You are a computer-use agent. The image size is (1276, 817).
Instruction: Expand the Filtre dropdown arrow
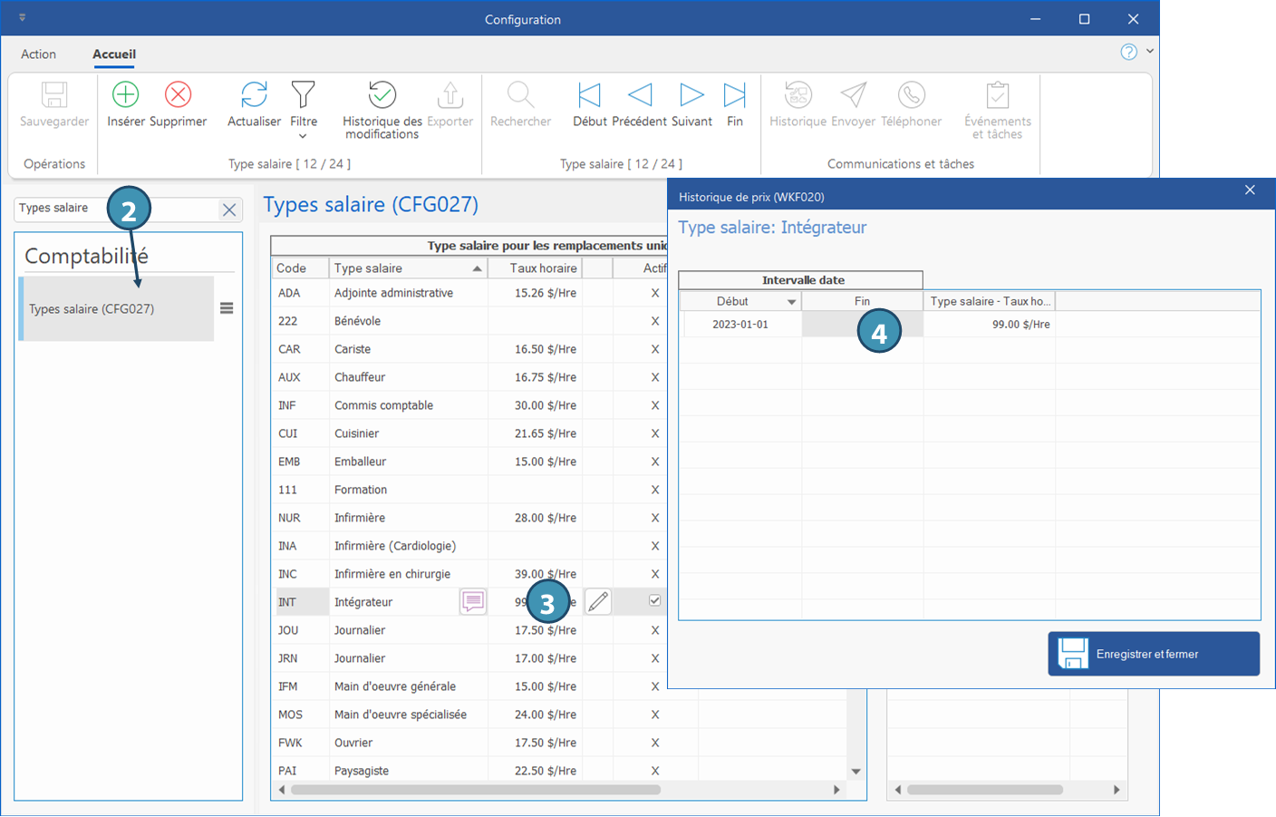click(303, 136)
